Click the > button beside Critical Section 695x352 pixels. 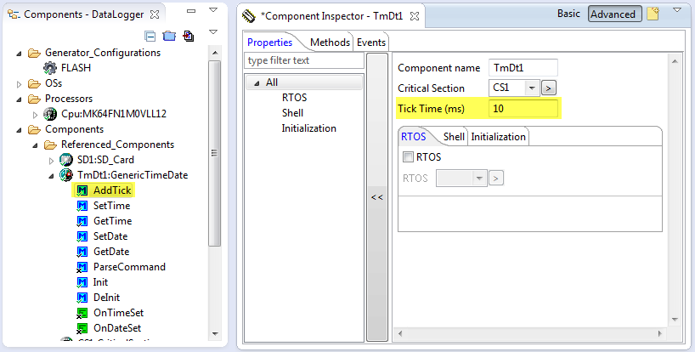(x=549, y=88)
